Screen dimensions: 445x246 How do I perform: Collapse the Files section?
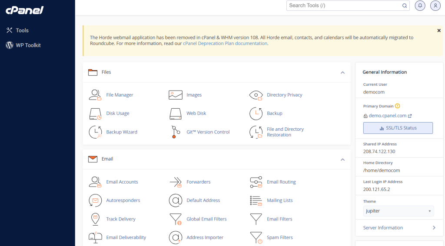pyautogui.click(x=342, y=73)
